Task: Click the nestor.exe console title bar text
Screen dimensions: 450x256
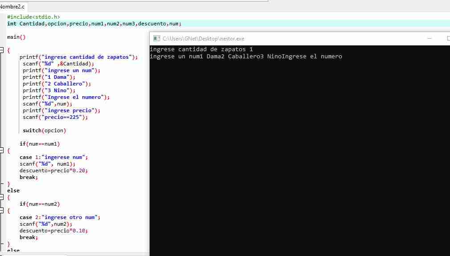Action: pos(204,38)
